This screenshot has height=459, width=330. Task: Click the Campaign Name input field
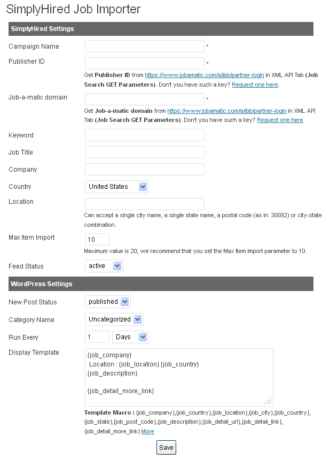click(x=144, y=47)
